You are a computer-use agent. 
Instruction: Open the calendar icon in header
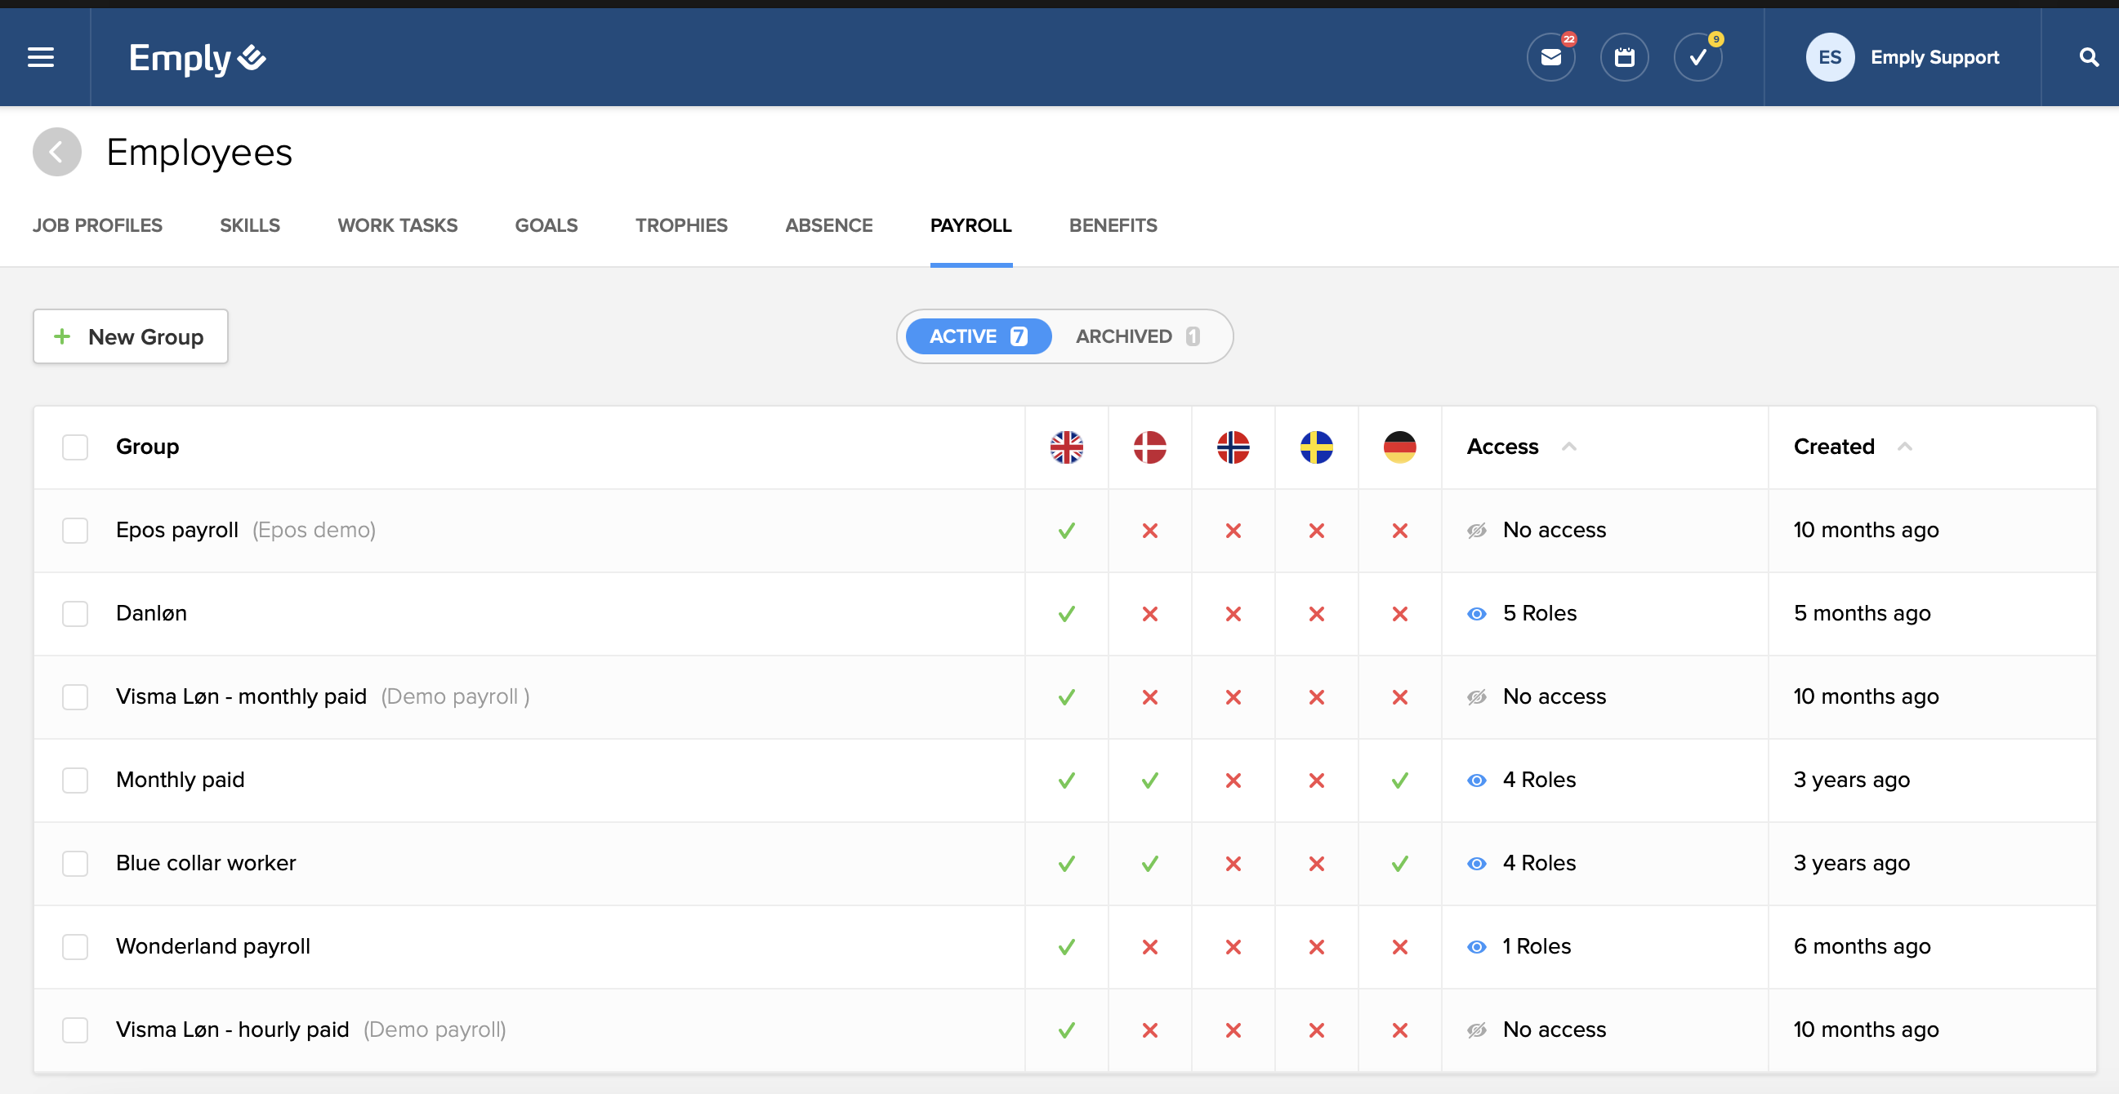[1624, 57]
